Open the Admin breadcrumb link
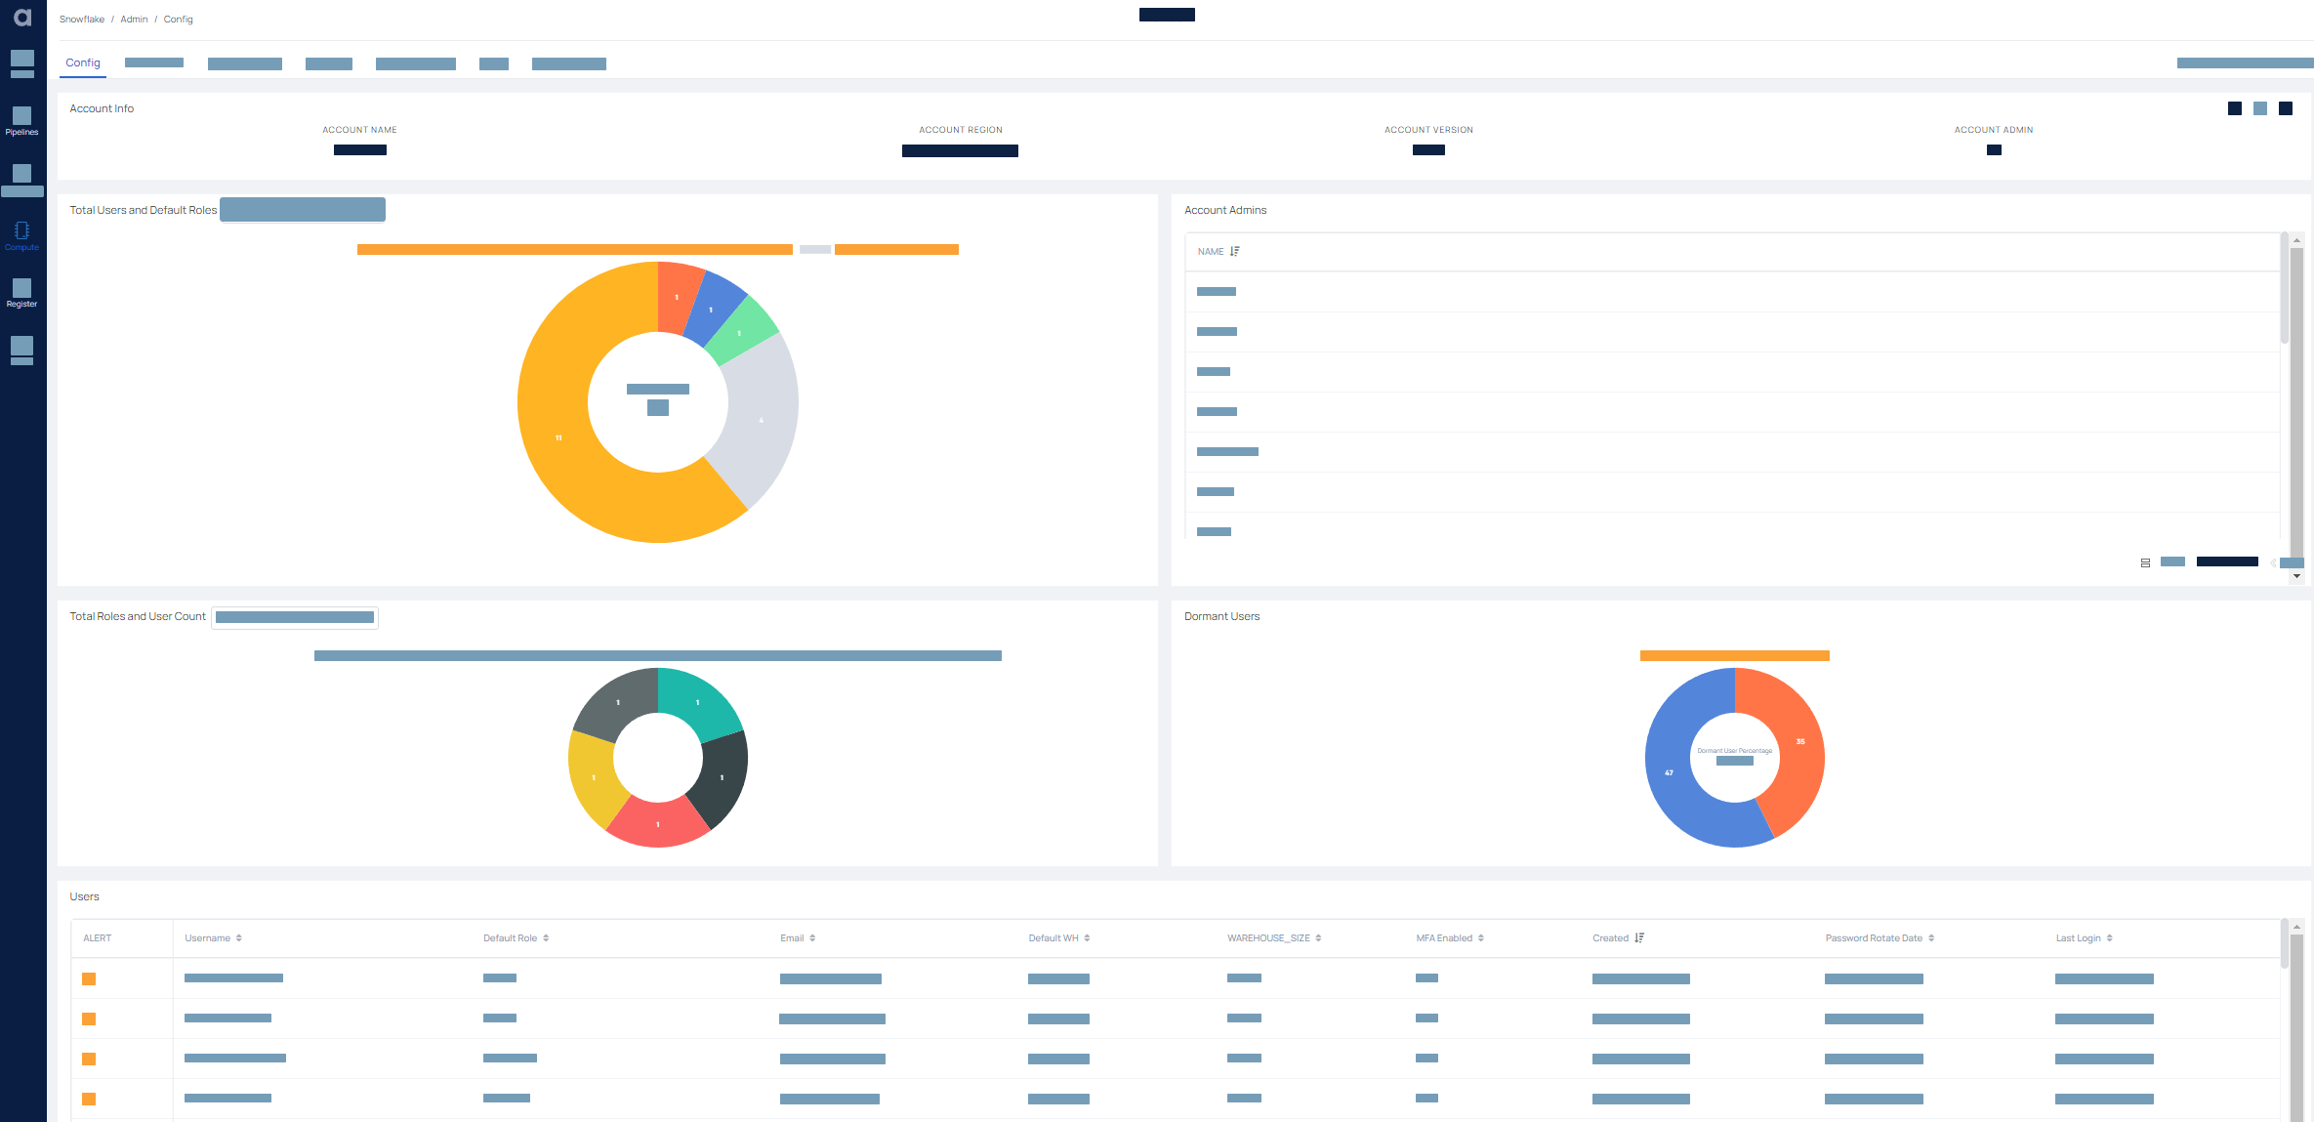Image resolution: width=2314 pixels, height=1122 pixels. pos(133,19)
